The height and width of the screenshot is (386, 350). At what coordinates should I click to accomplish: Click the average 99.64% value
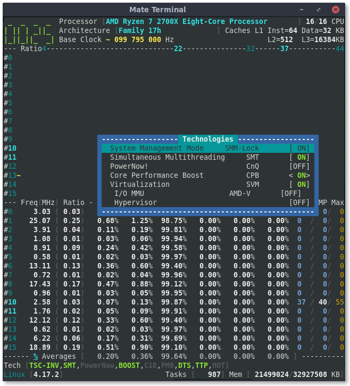point(173,357)
